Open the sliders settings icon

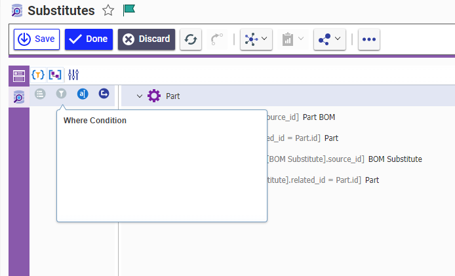tap(73, 75)
